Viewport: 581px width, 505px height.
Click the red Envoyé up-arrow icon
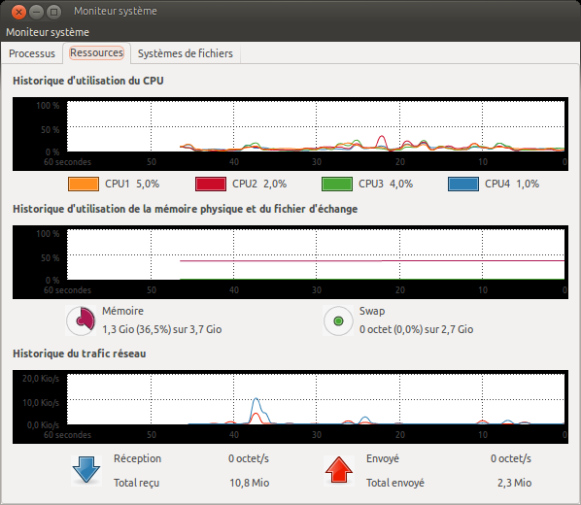coord(339,470)
